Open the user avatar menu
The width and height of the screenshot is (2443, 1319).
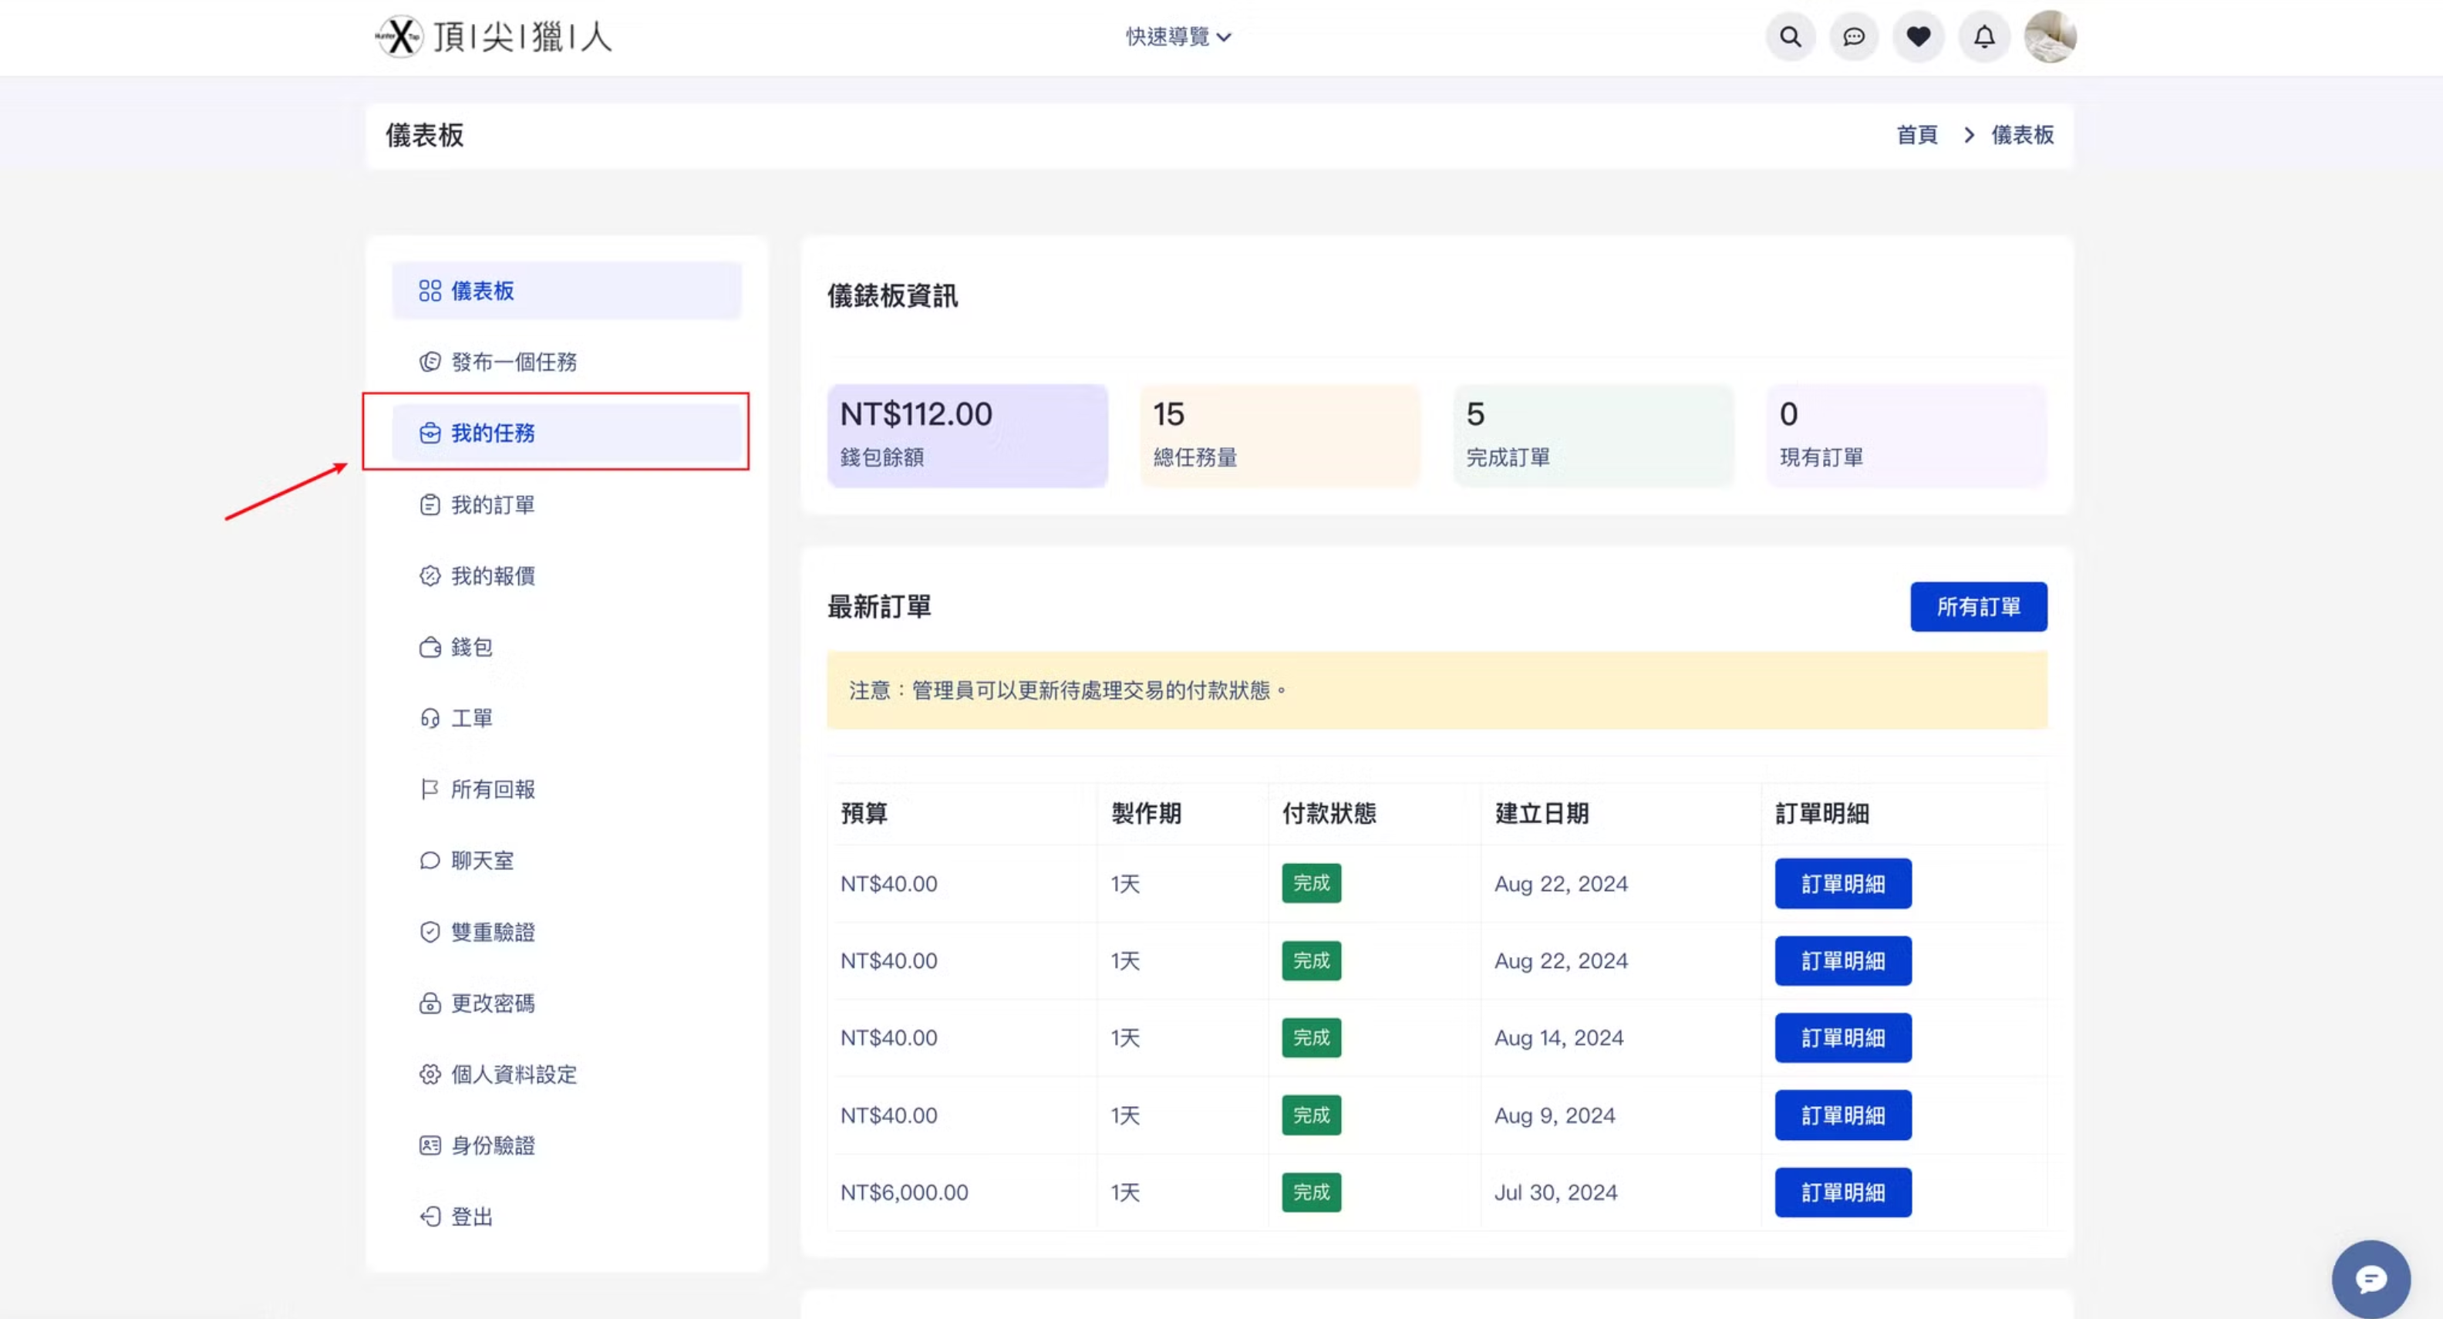click(2050, 37)
